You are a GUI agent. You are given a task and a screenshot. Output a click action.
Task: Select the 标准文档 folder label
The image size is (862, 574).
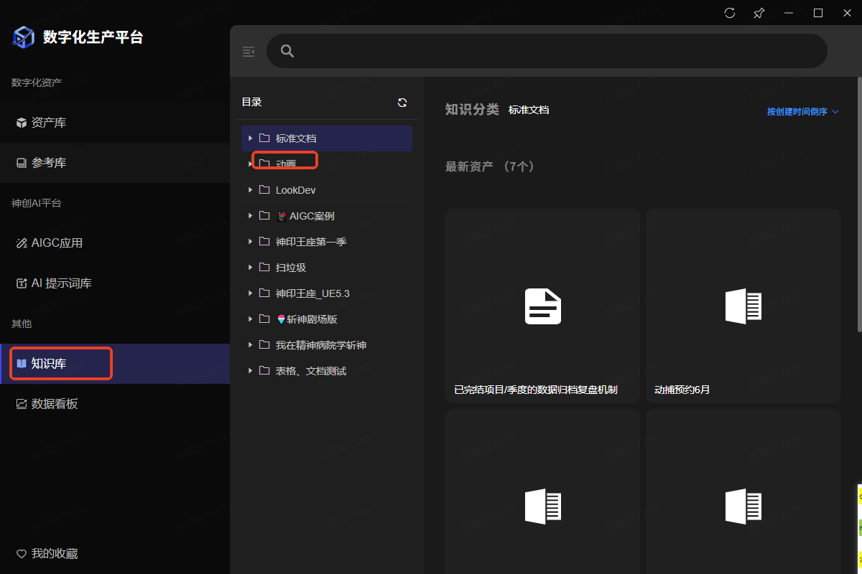point(296,138)
